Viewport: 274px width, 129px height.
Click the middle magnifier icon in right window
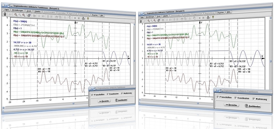click(x=152, y=20)
